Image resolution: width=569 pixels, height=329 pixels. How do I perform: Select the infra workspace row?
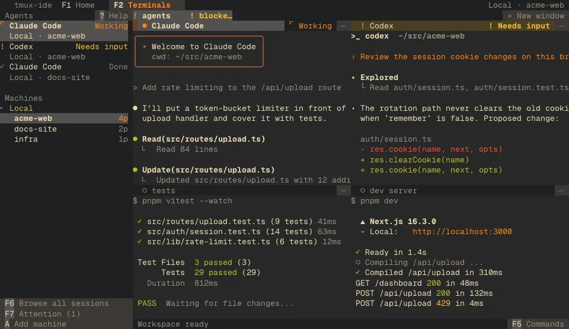click(x=64, y=139)
